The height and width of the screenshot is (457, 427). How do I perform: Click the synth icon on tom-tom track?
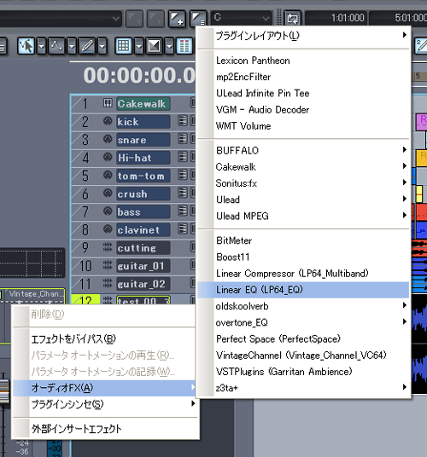pos(108,175)
